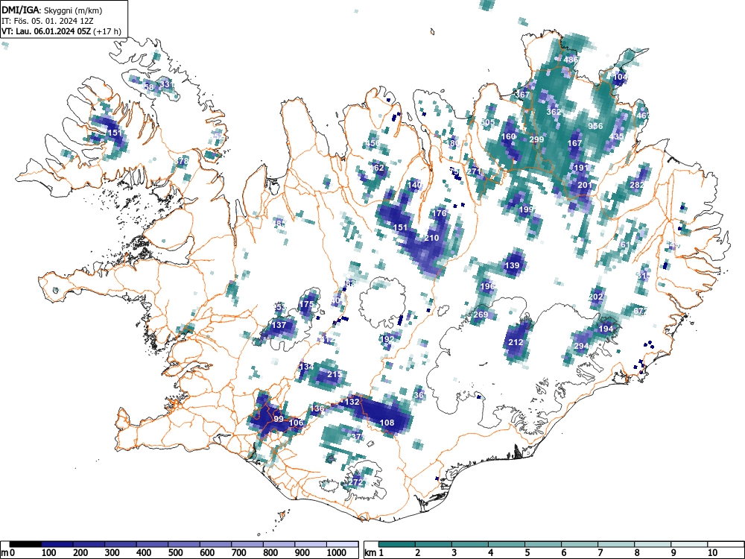
Task: Click the 294 map value
Action: [582, 347]
